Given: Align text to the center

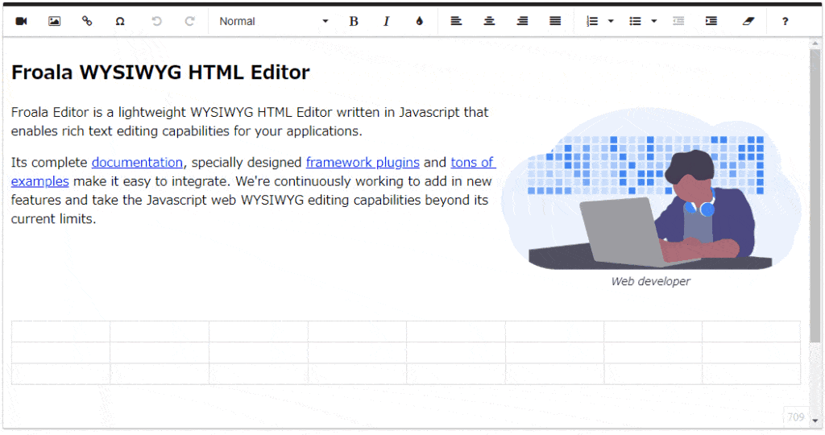Looking at the screenshot, I should (x=489, y=22).
